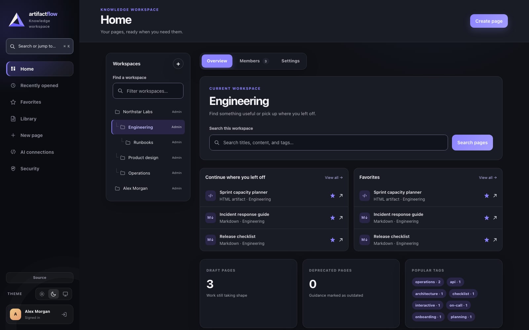
Task: Open Incident response guide arrow in Continue list
Action: [341, 218]
